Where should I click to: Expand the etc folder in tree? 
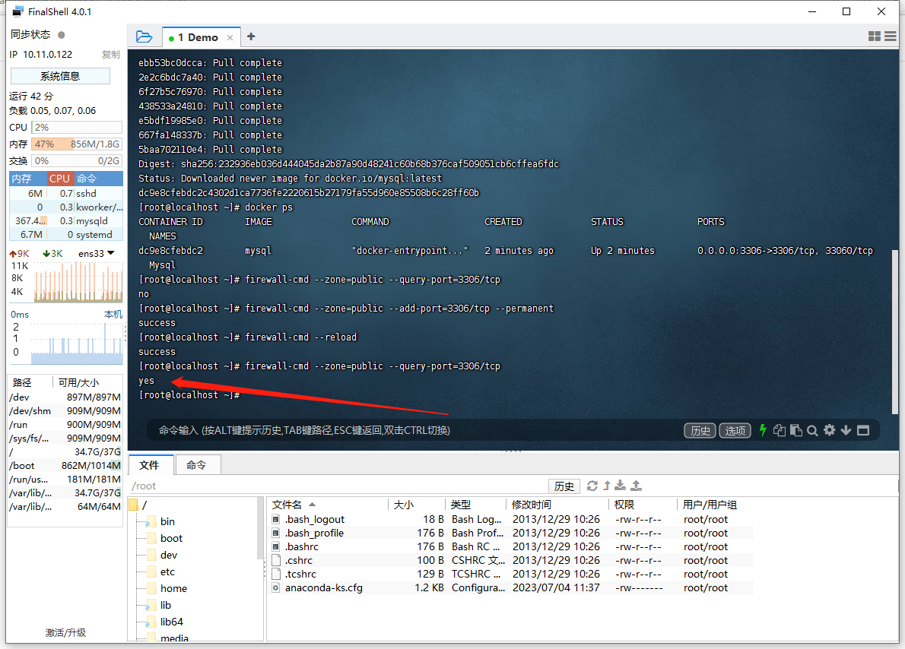167,571
